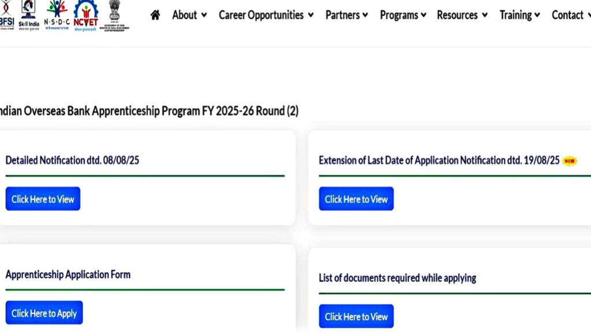View the list of required documents
This screenshot has height=332, width=591.
(x=356, y=316)
